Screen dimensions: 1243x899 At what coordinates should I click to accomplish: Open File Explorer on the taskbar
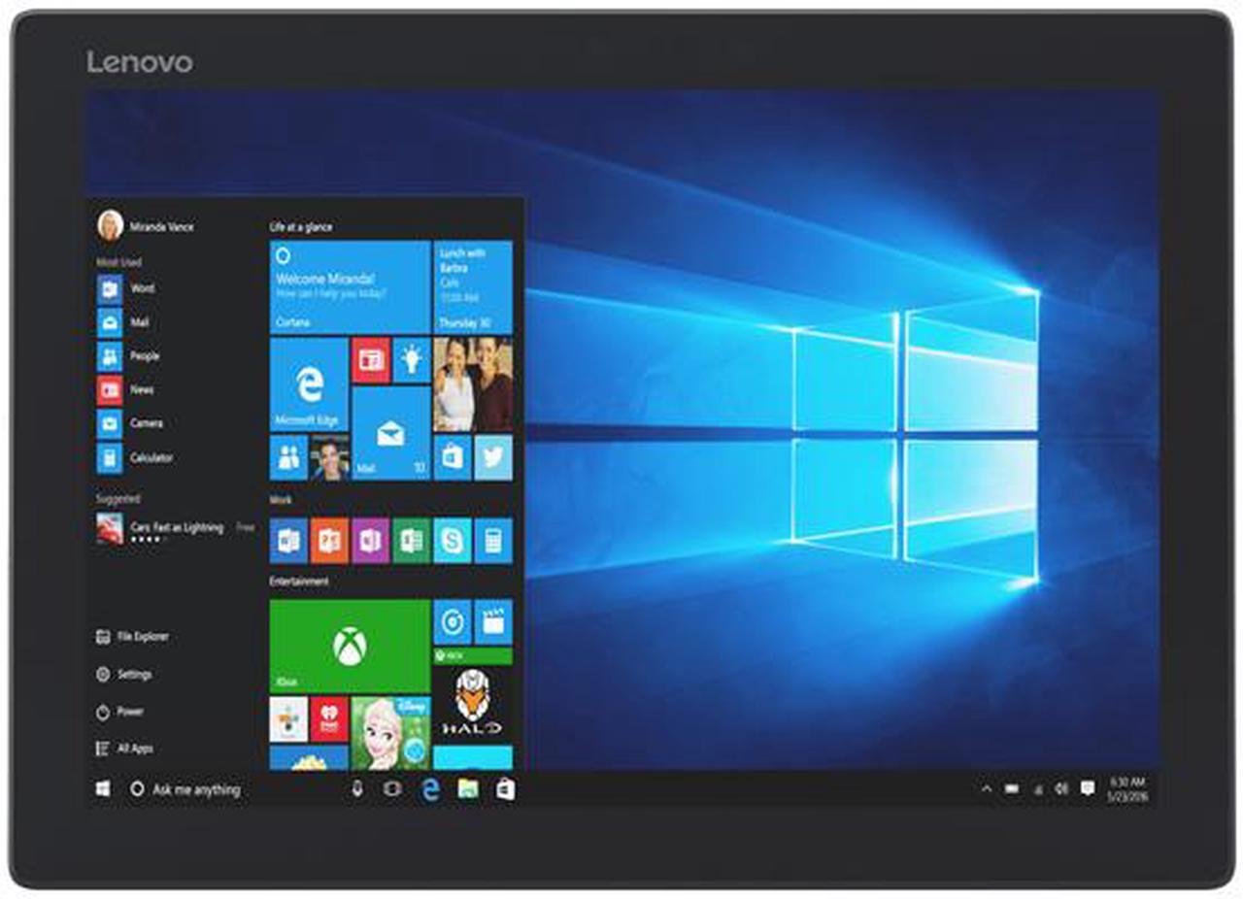pyautogui.click(x=468, y=790)
